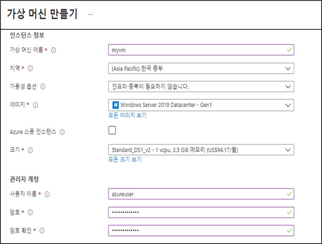This screenshot has height=244, width=322.
Task: Click the green checkmark in the myvm field
Action: pyautogui.click(x=289, y=50)
